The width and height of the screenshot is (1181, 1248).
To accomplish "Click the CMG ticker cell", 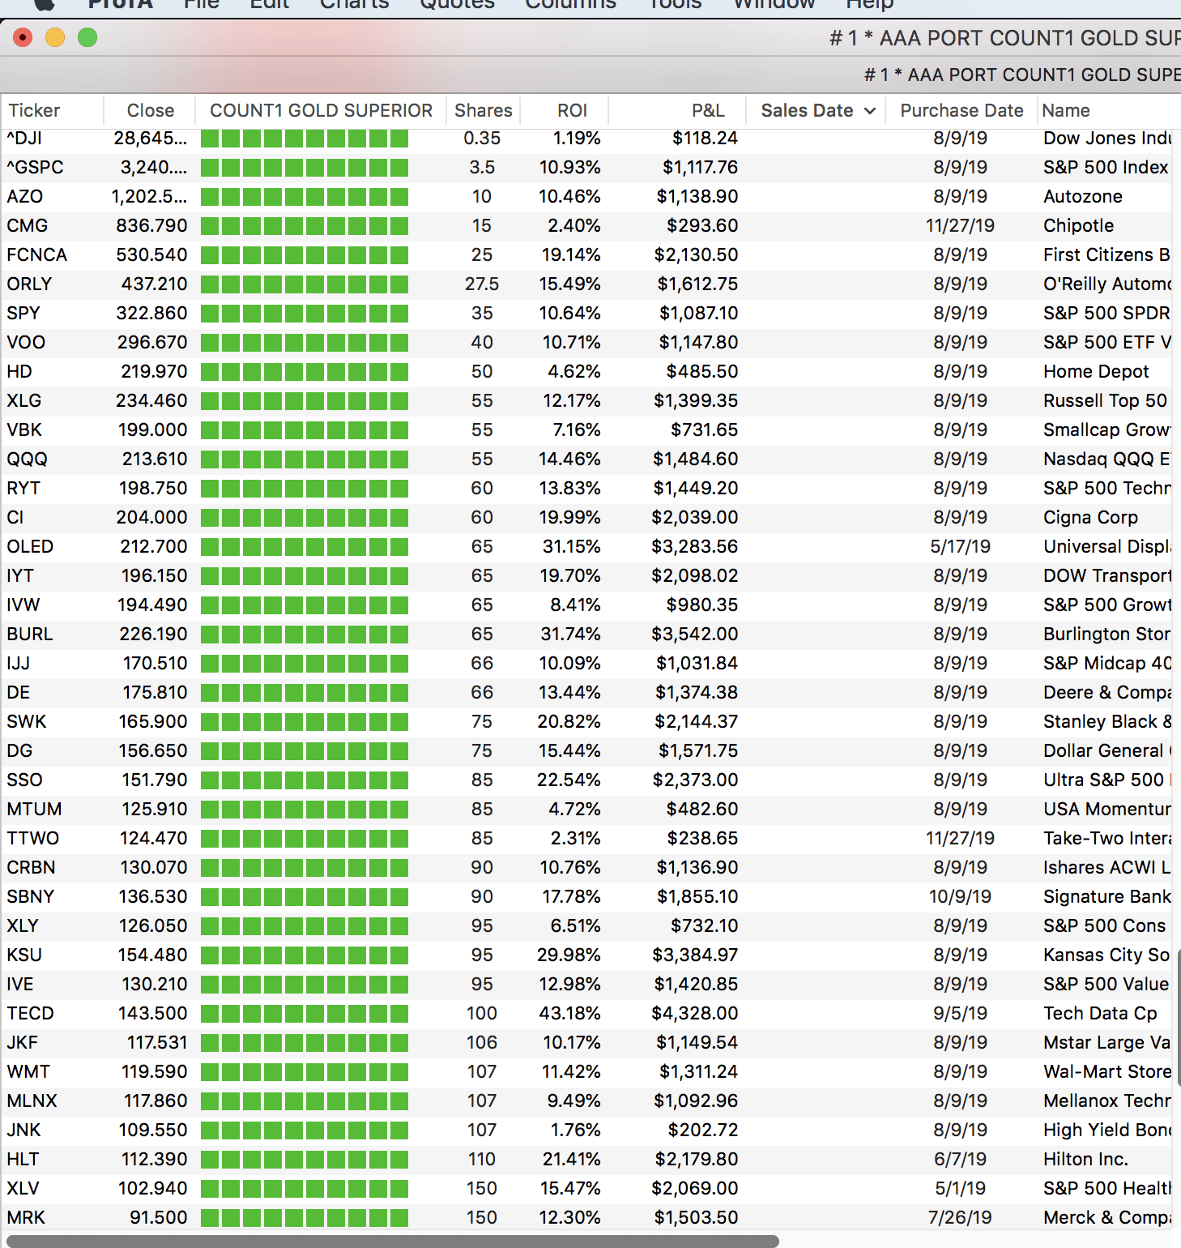I will tap(28, 225).
